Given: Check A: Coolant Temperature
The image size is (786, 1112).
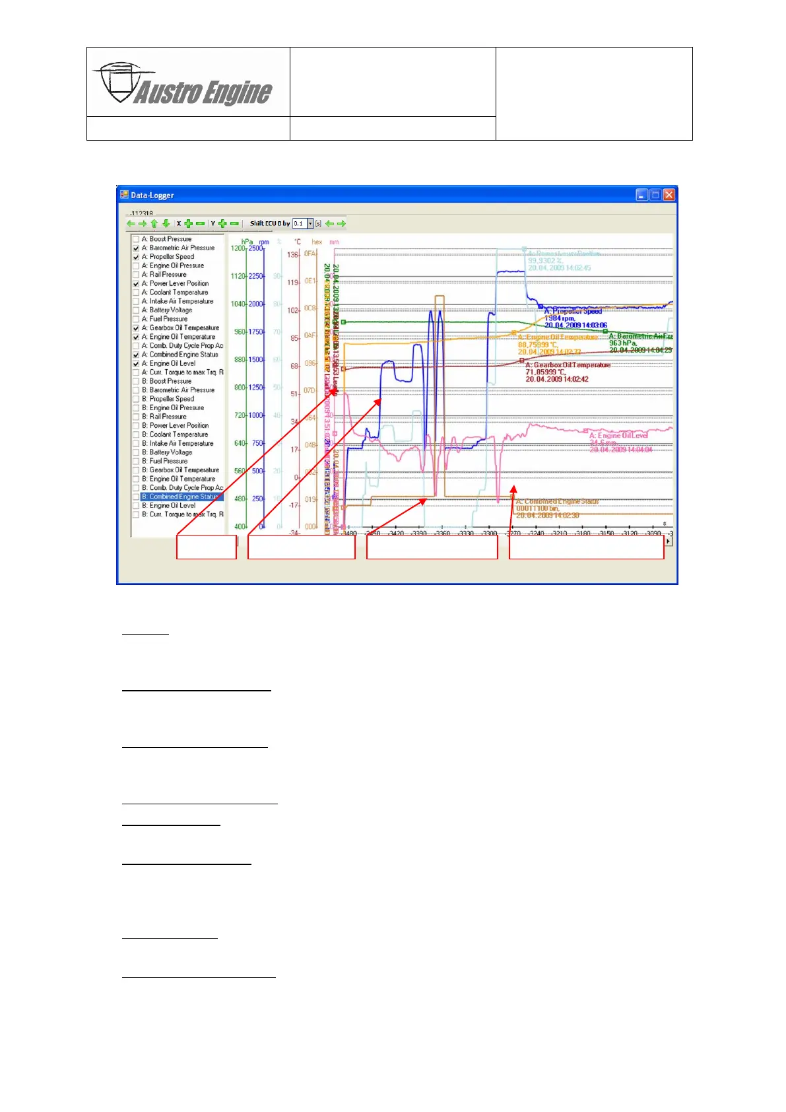Looking at the screenshot, I should point(136,293).
